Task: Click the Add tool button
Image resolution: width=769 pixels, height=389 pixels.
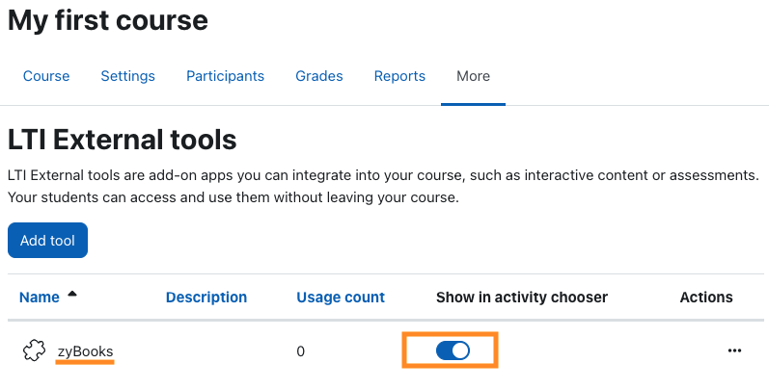Action: [x=47, y=241]
